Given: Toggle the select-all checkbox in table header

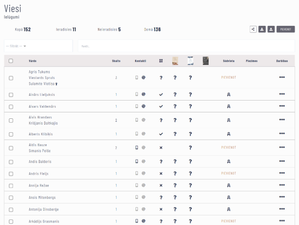Looking at the screenshot, I should pyautogui.click(x=11, y=61).
